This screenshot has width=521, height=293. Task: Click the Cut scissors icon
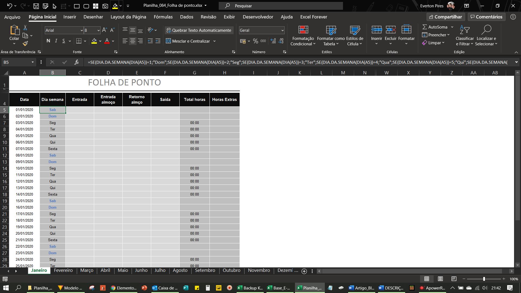(25, 27)
